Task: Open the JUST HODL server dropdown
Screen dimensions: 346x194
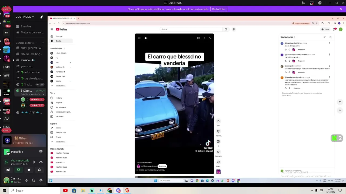Action: pyautogui.click(x=25, y=17)
